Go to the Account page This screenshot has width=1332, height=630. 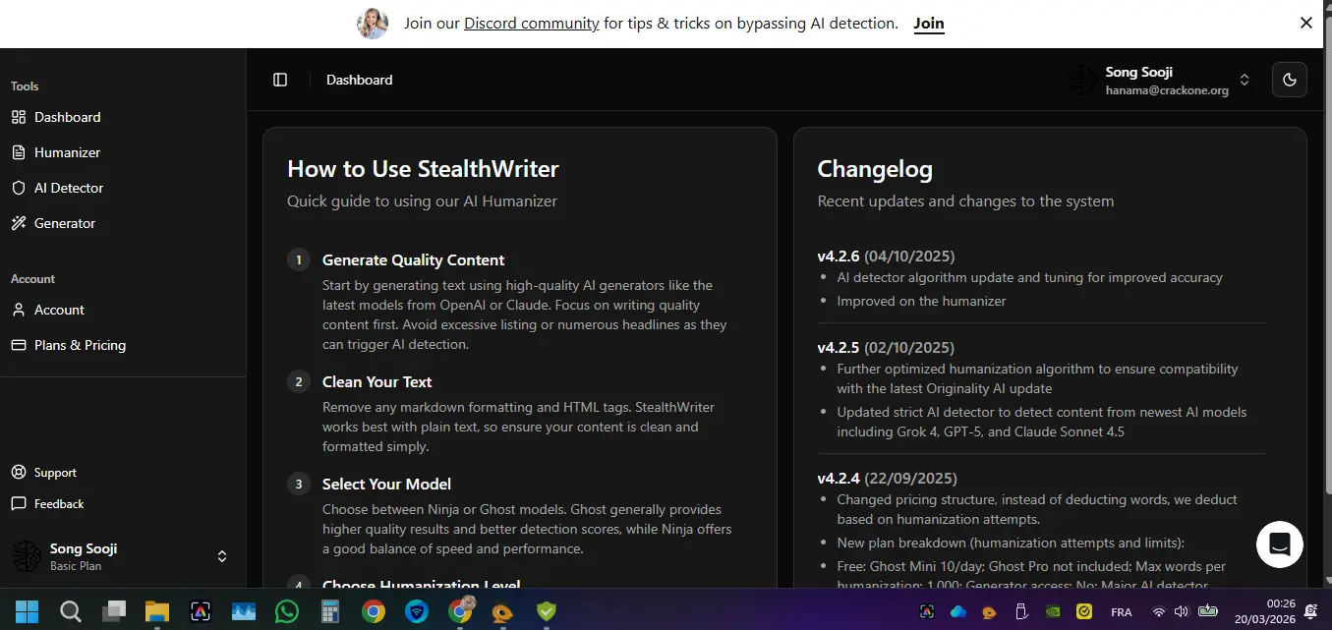59,310
